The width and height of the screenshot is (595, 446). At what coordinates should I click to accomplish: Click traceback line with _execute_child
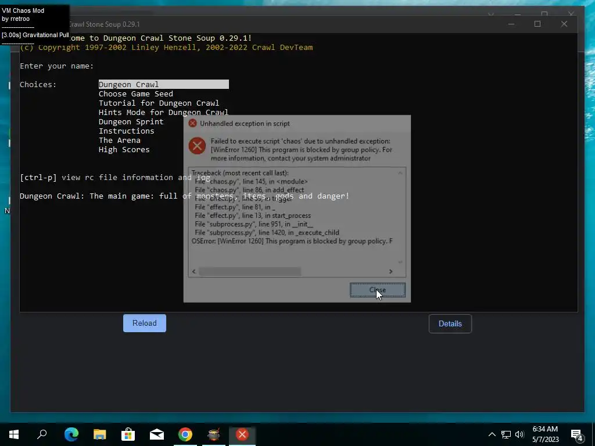click(x=267, y=232)
